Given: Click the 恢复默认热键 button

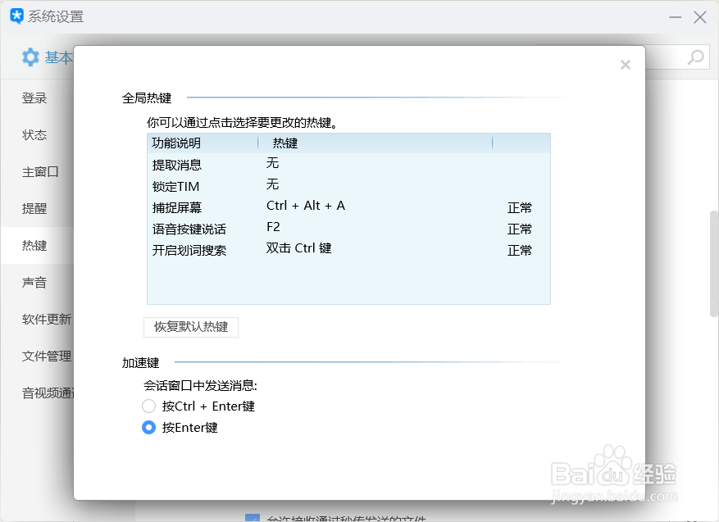Looking at the screenshot, I should [x=190, y=327].
